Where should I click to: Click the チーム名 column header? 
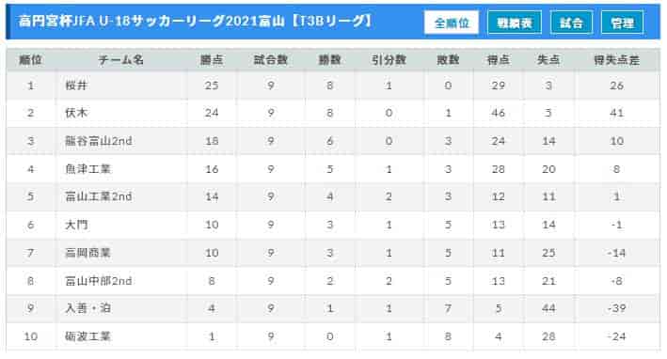click(x=121, y=60)
